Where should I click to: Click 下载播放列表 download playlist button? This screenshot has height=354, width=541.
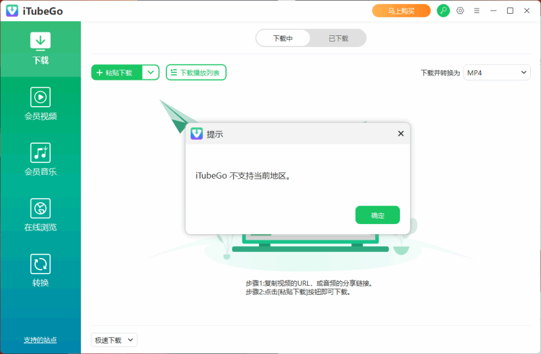(196, 72)
